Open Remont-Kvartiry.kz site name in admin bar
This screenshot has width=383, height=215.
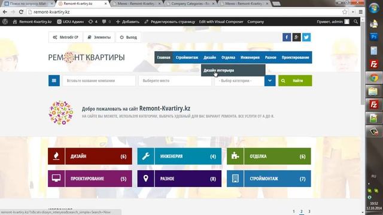coord(32,21)
